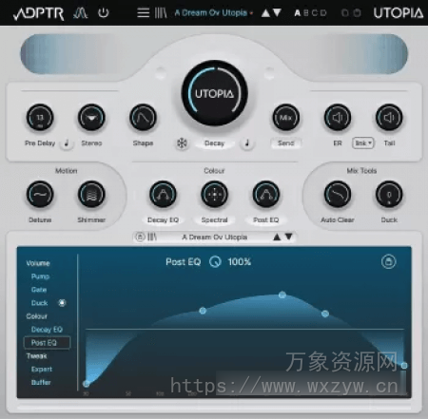Click the Shimmer knob
Image resolution: width=428 pixels, height=419 pixels.
tap(91, 194)
